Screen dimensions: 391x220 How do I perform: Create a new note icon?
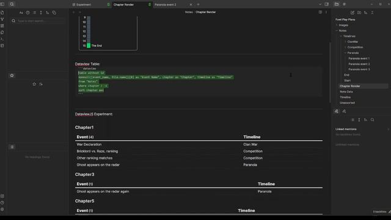pyautogui.click(x=353, y=13)
